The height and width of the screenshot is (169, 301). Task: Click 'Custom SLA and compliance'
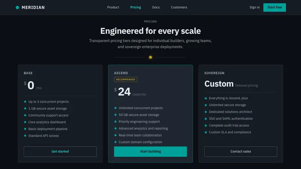[x=230, y=132]
